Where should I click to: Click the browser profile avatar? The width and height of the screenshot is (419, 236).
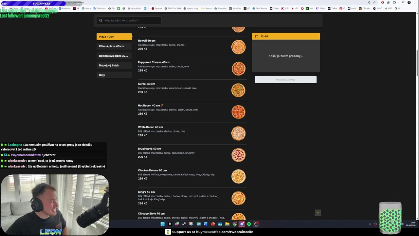point(409,3)
